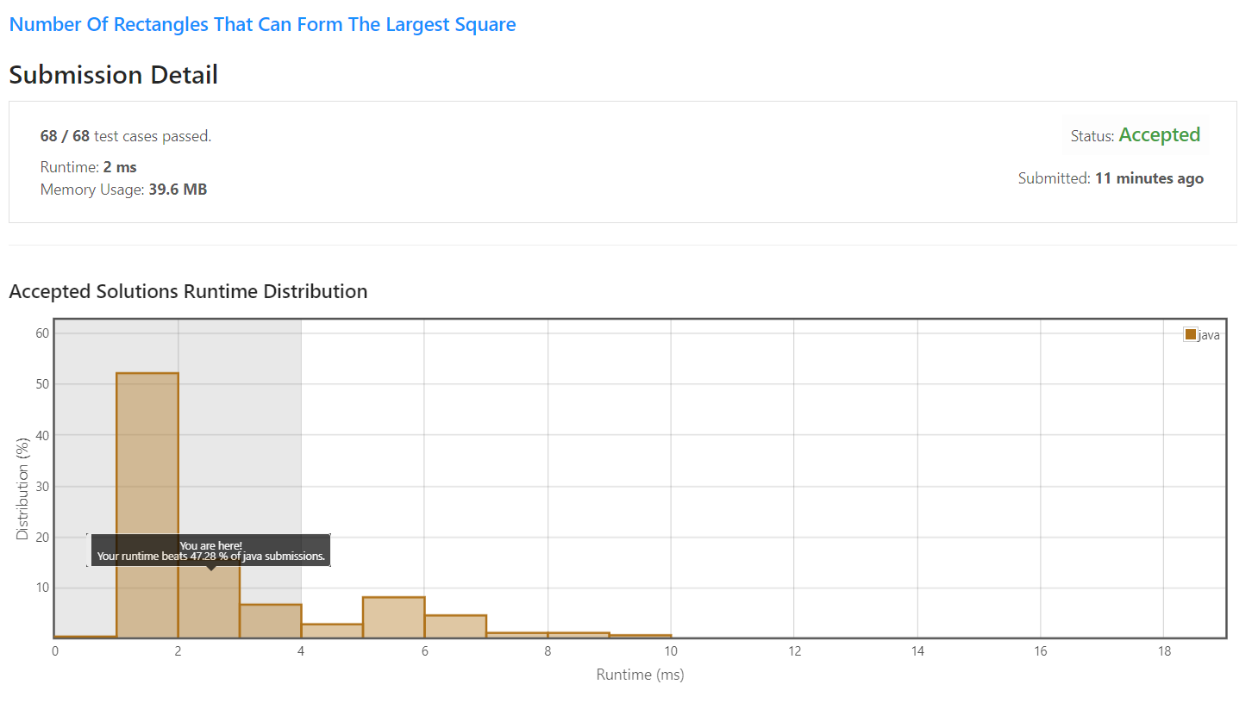Image resolution: width=1258 pixels, height=703 pixels.
Task: Click the Submission Detail heading
Action: tap(113, 75)
